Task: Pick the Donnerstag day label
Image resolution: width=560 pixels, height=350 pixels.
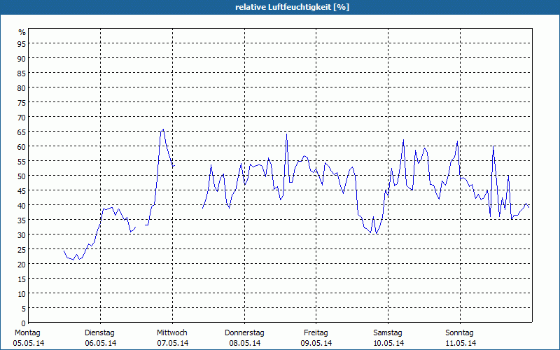Action: tap(244, 332)
